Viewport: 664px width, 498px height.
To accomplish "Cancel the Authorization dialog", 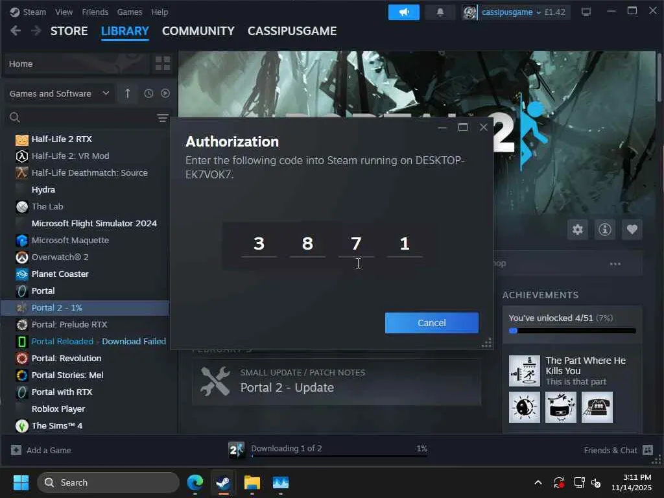I will pos(431,323).
